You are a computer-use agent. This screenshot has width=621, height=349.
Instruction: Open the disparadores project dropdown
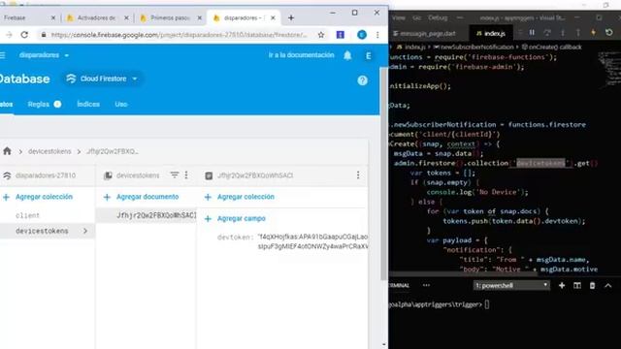[x=44, y=55]
